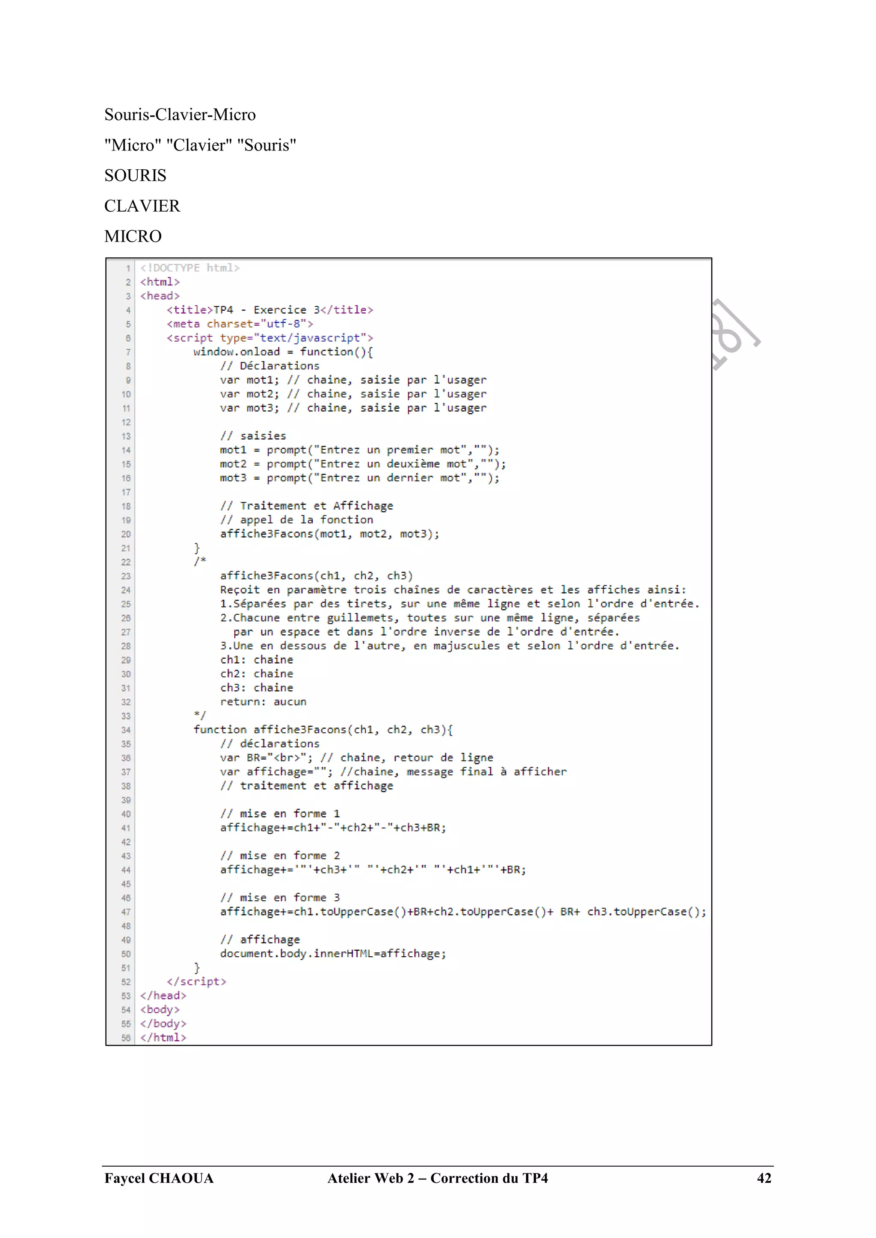The width and height of the screenshot is (876, 1238).
Task: Click the meta charset utf-8 line
Action: tap(240, 324)
